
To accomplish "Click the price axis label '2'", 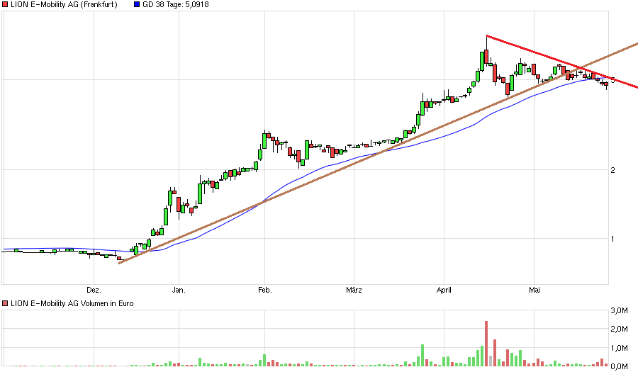I will tap(613, 170).
